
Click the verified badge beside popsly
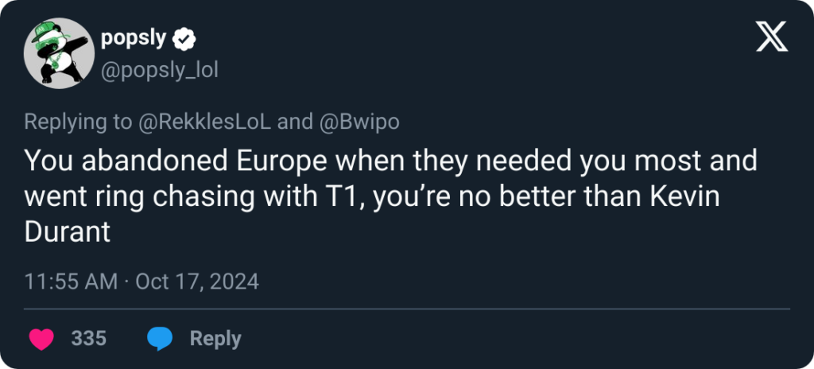(185, 38)
